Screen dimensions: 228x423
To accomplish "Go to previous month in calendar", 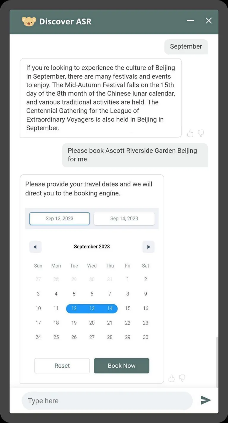I will pos(35,247).
